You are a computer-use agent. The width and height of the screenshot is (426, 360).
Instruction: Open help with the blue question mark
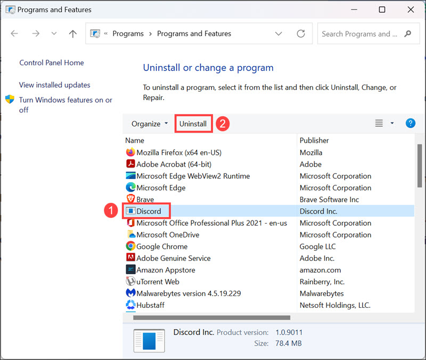[410, 123]
